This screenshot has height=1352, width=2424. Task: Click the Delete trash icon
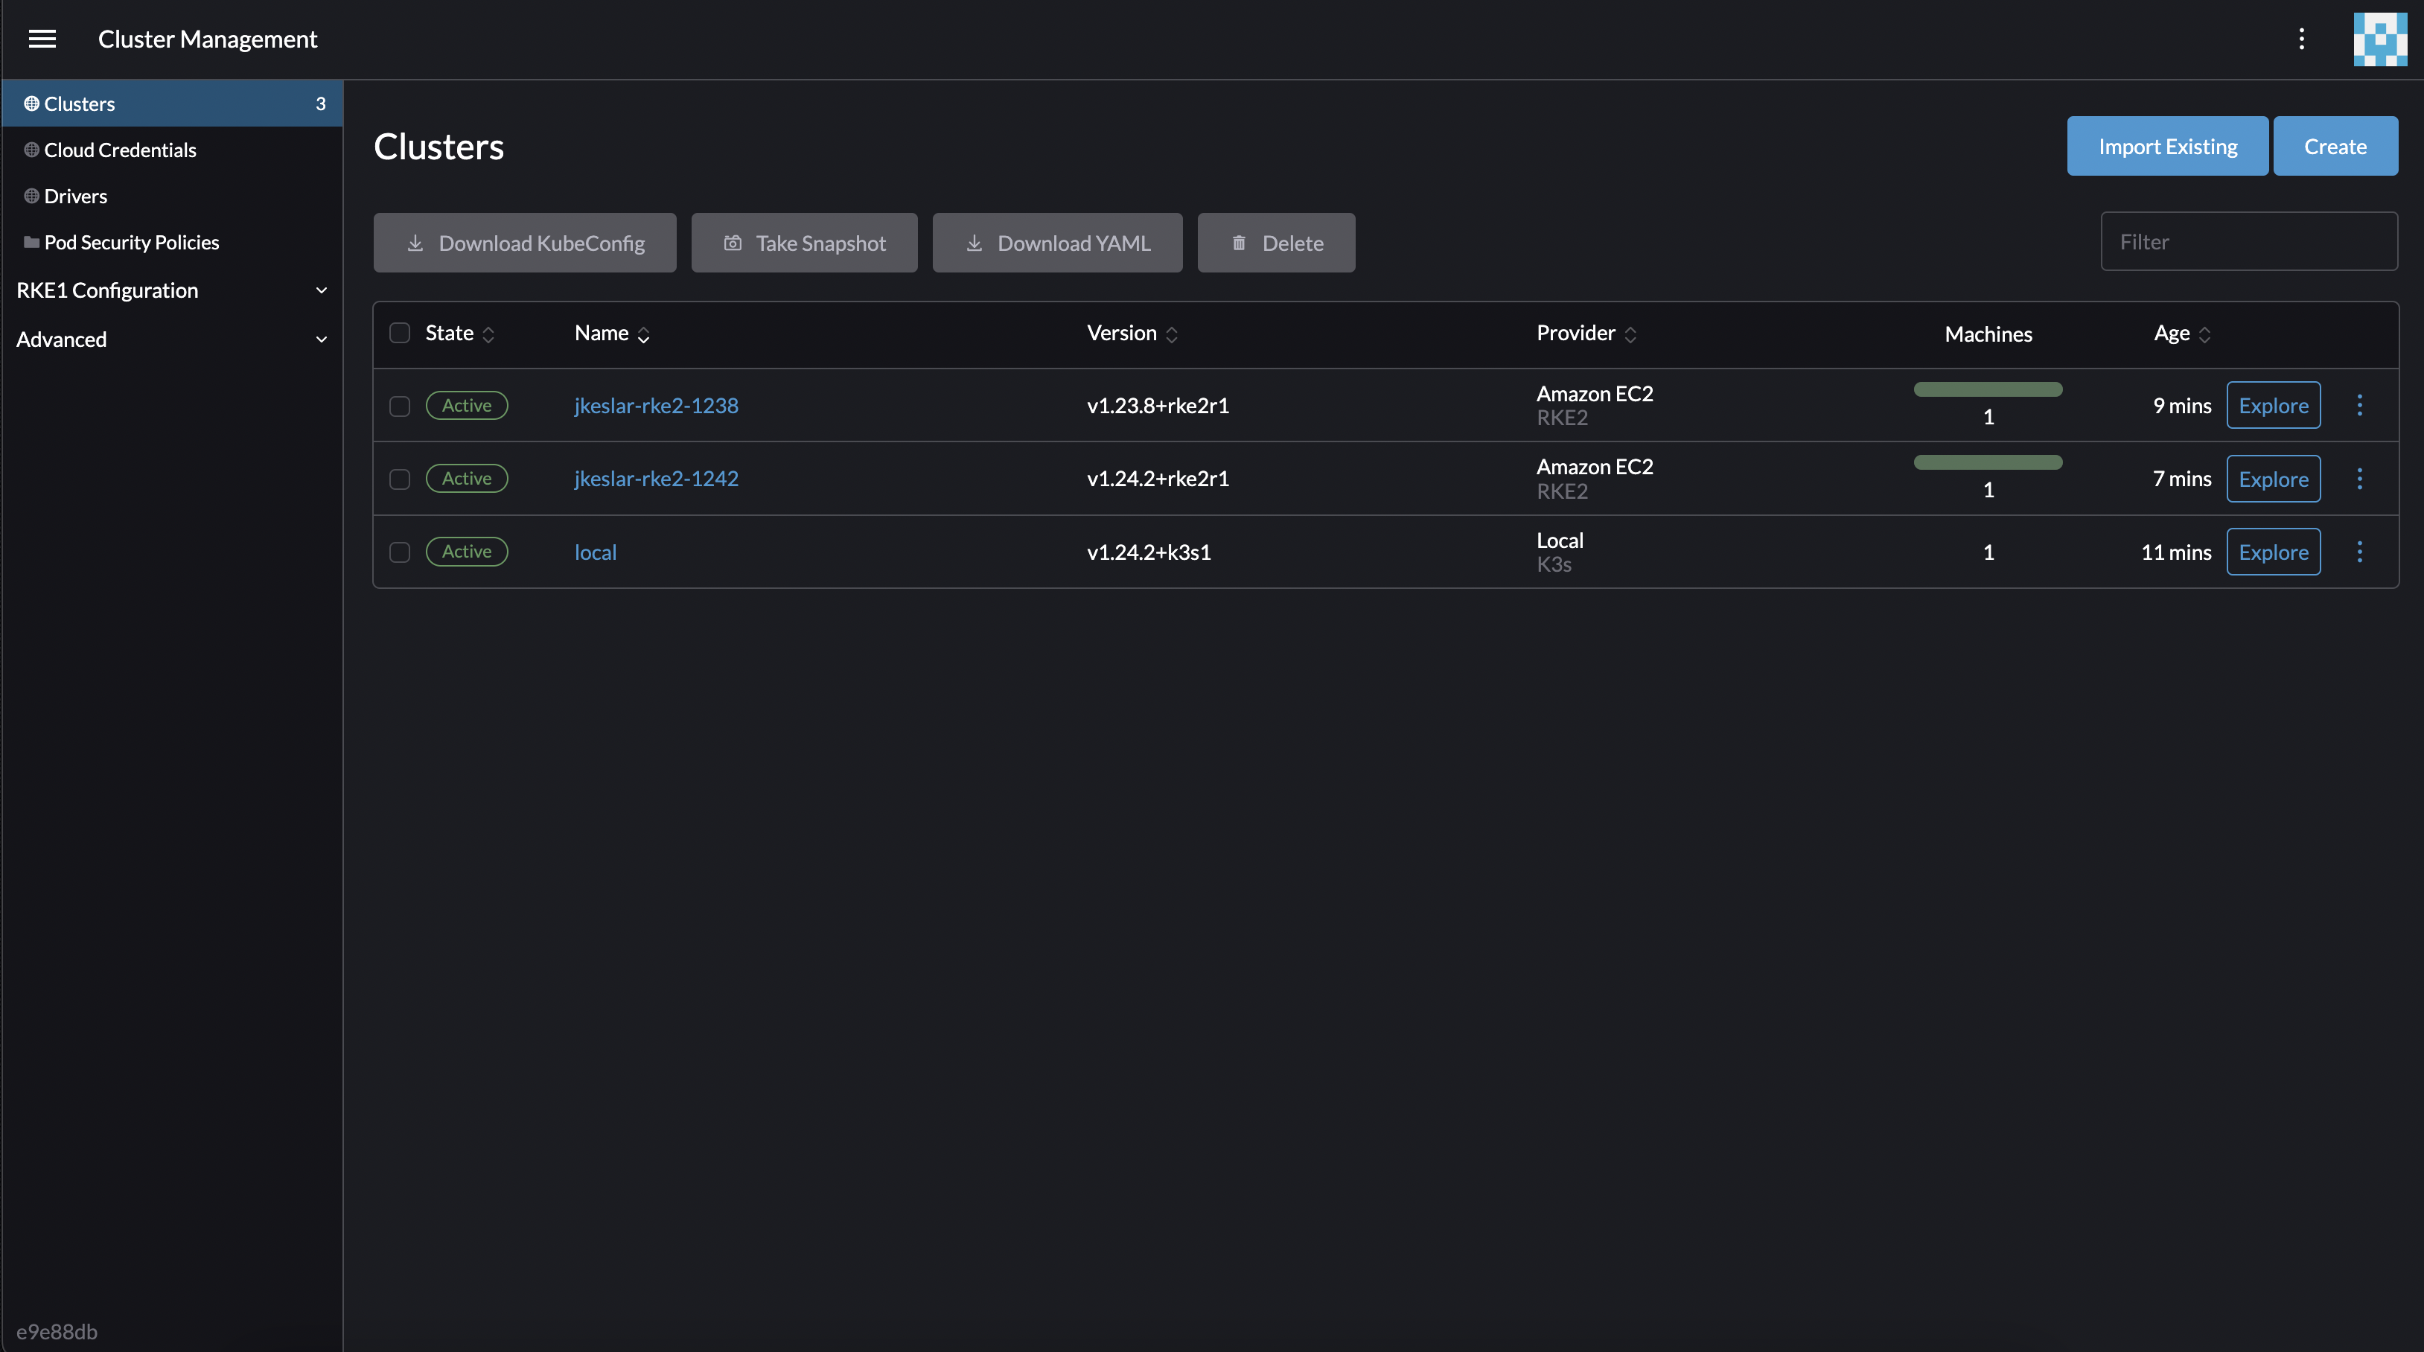1238,242
